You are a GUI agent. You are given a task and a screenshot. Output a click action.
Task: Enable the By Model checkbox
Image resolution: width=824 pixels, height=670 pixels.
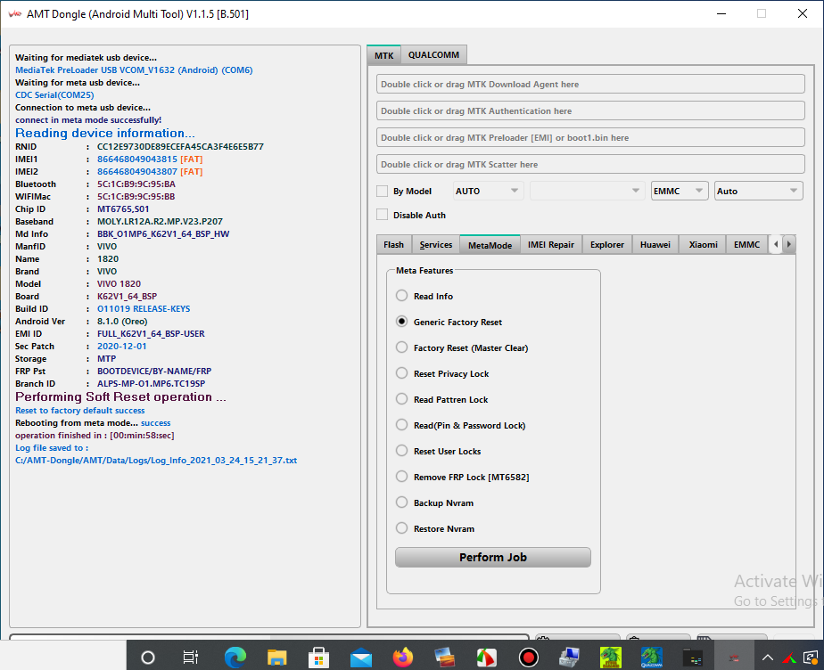pyautogui.click(x=383, y=192)
